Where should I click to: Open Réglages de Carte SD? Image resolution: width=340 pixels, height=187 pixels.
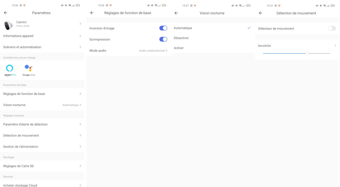pos(42,166)
